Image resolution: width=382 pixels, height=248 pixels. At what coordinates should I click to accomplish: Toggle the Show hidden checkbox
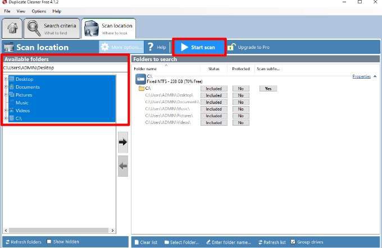coord(49,241)
